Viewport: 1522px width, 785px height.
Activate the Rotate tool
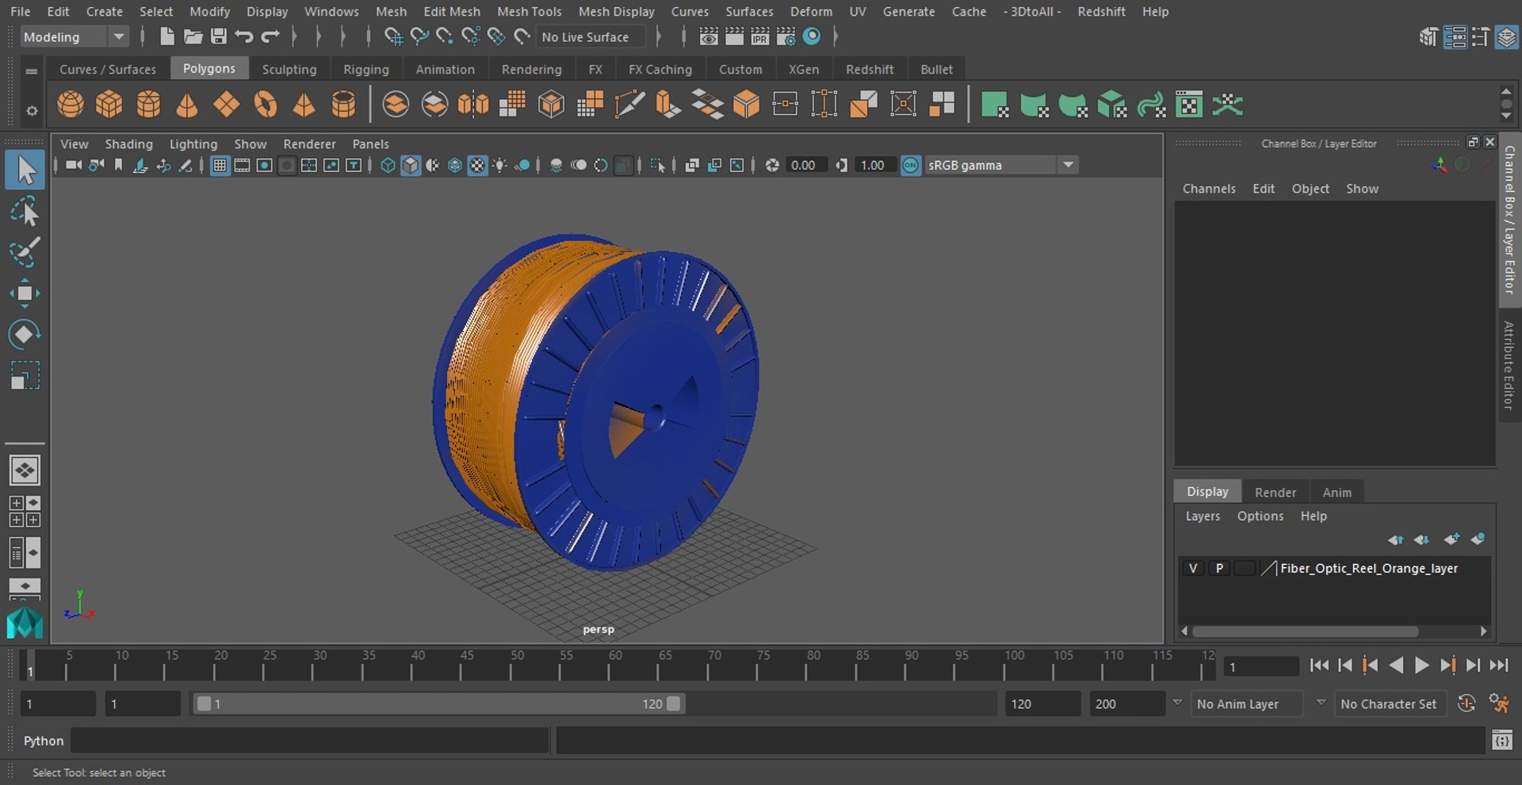click(25, 334)
